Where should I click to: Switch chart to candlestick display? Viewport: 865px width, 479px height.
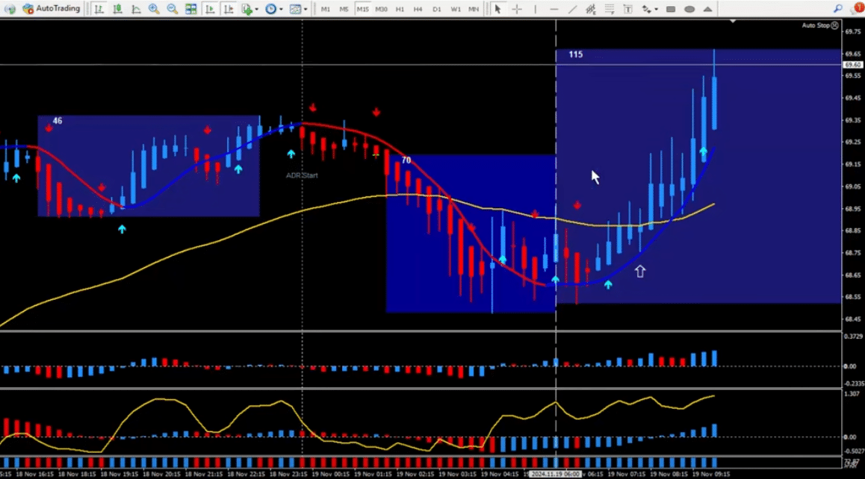pyautogui.click(x=117, y=9)
